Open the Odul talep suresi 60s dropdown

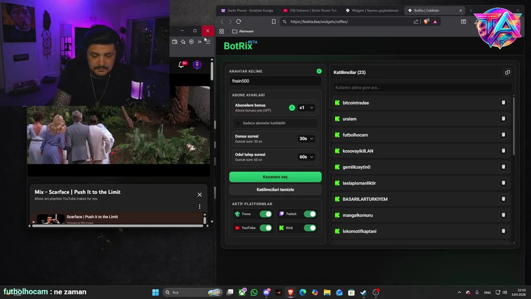tap(306, 157)
